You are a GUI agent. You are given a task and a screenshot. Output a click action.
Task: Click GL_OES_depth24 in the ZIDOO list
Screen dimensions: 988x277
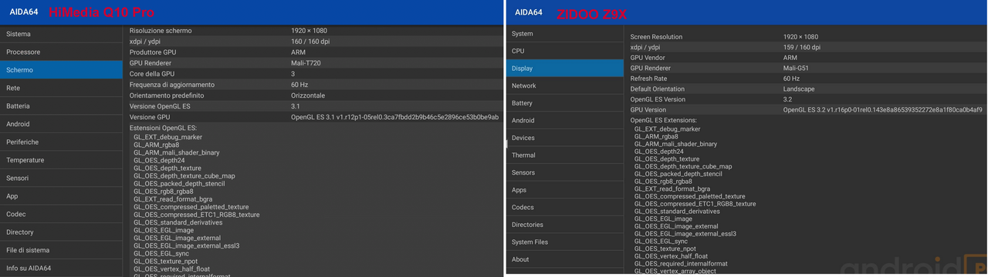point(659,152)
